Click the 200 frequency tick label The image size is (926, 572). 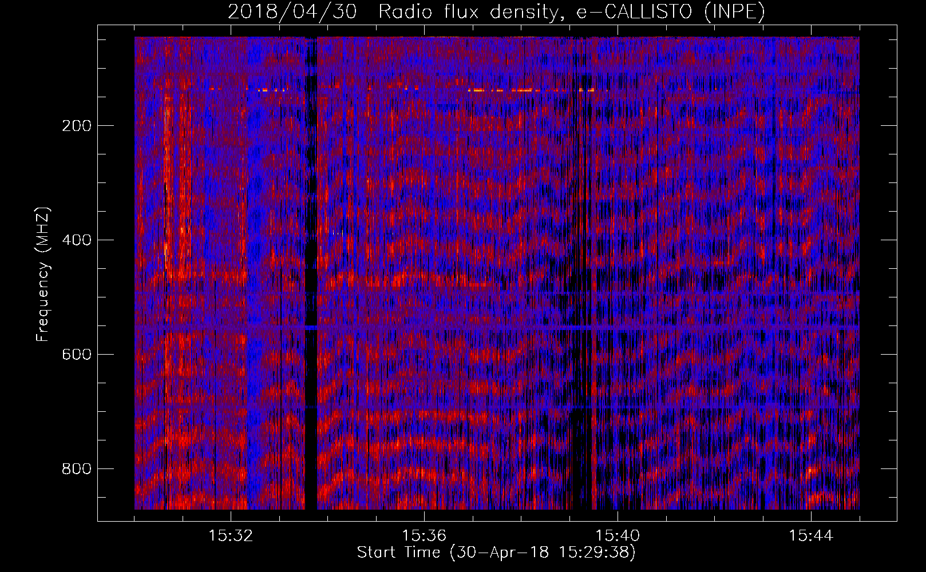click(76, 125)
